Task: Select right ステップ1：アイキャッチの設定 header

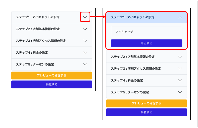Action: point(146,17)
